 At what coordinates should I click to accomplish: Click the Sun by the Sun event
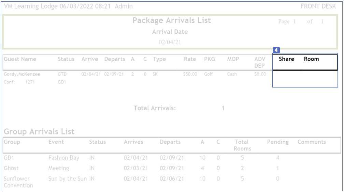pos(67,178)
